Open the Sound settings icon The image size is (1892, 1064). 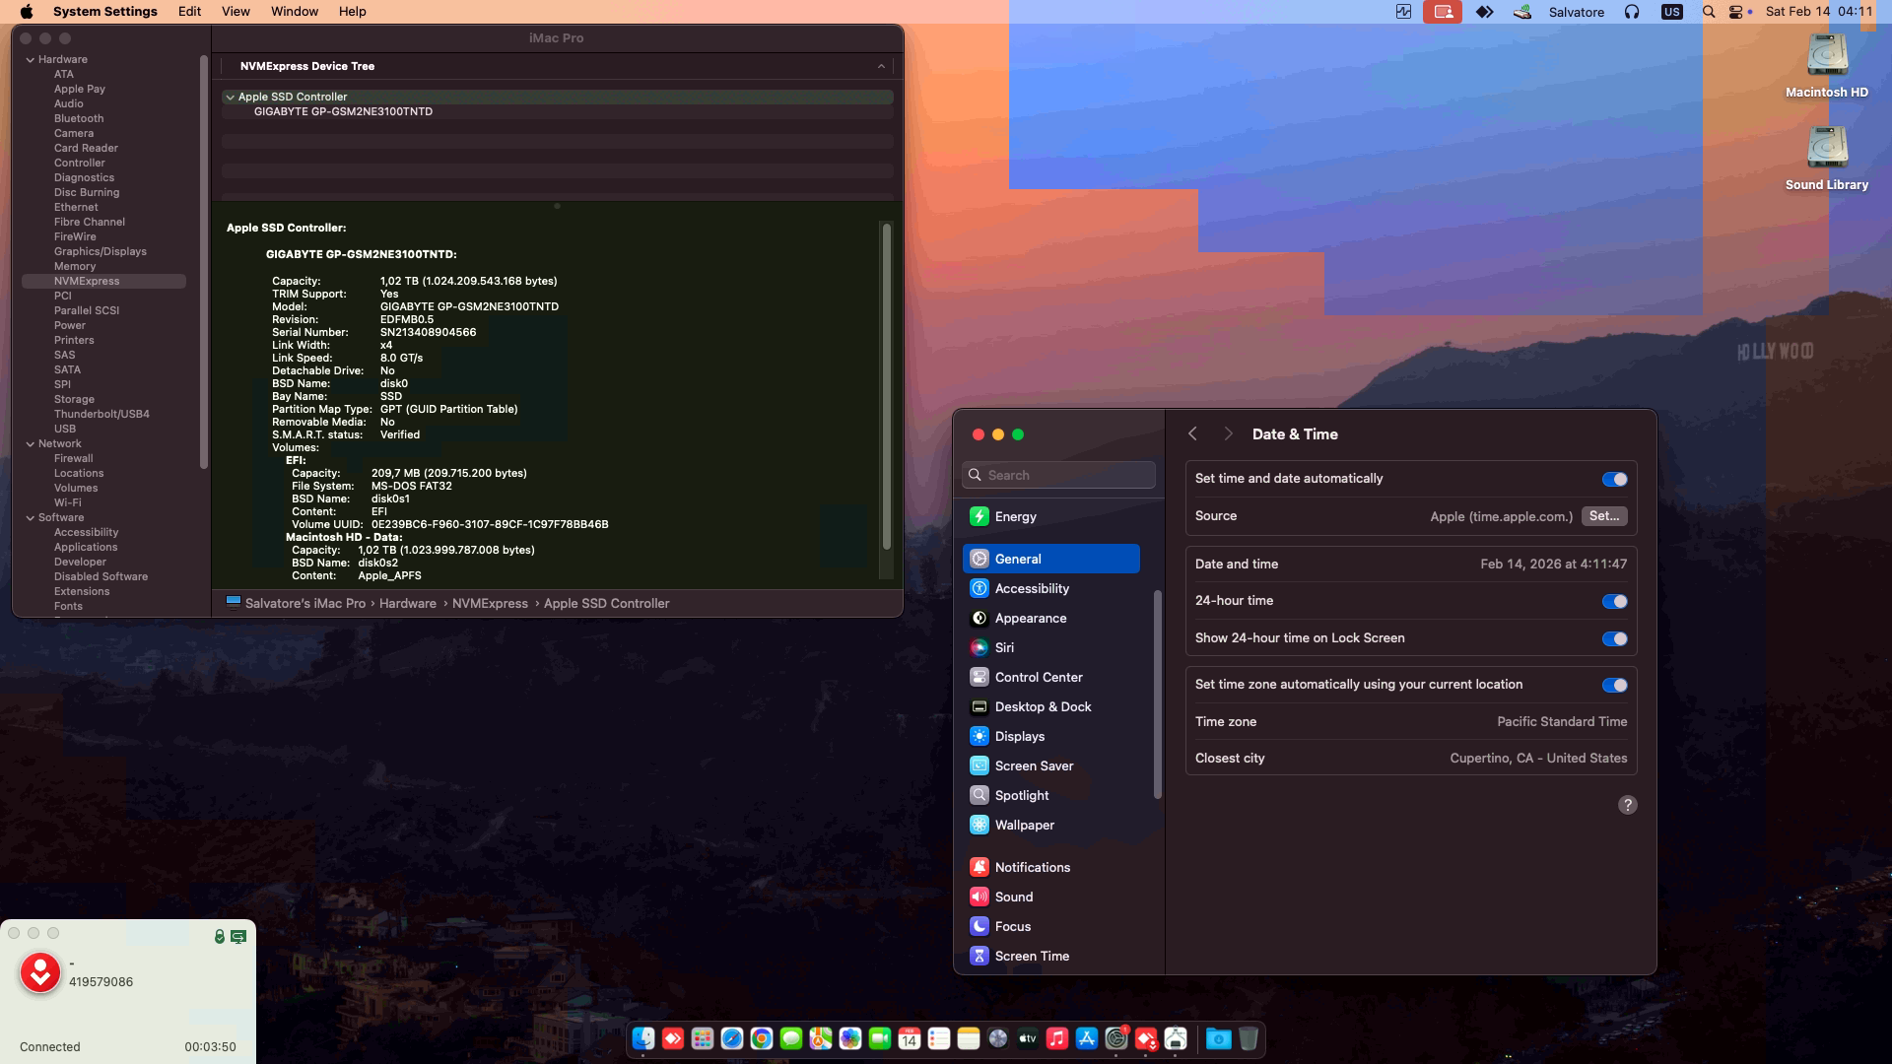[x=979, y=897]
